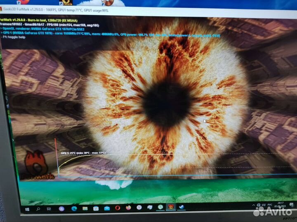Open the FurMark desktop shortcut icon at top

coord(66,2)
